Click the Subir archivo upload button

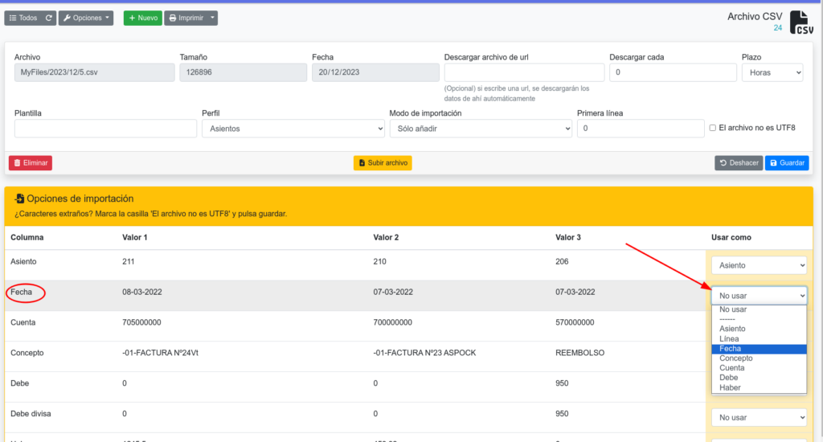383,163
